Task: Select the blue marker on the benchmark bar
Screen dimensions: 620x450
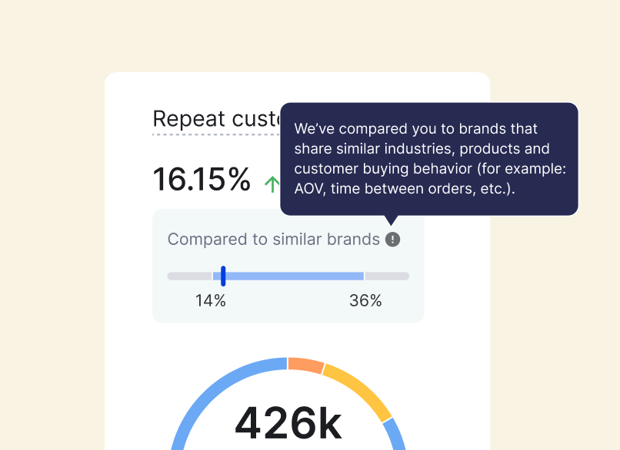Action: pos(223,276)
